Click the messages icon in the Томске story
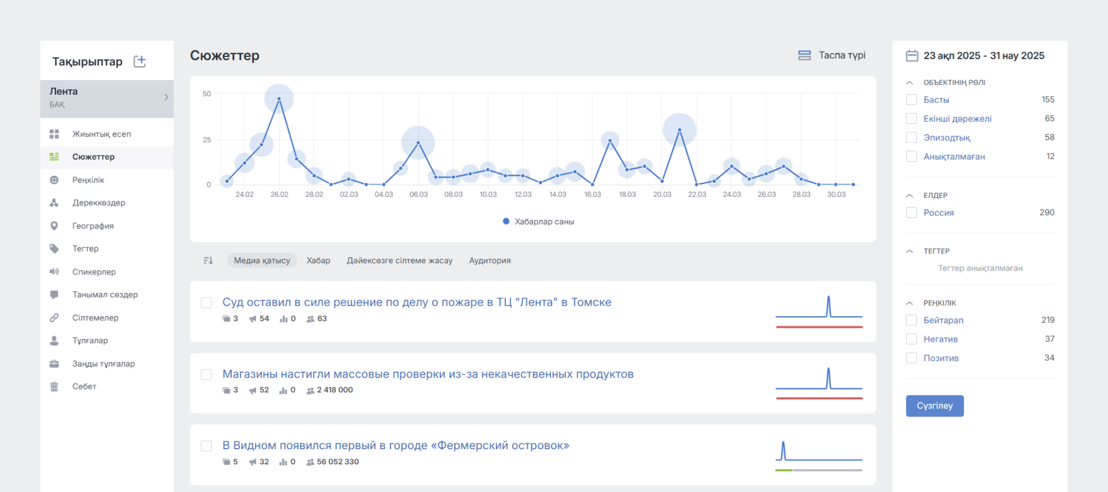Screen dimensions: 1108x492 [226, 319]
